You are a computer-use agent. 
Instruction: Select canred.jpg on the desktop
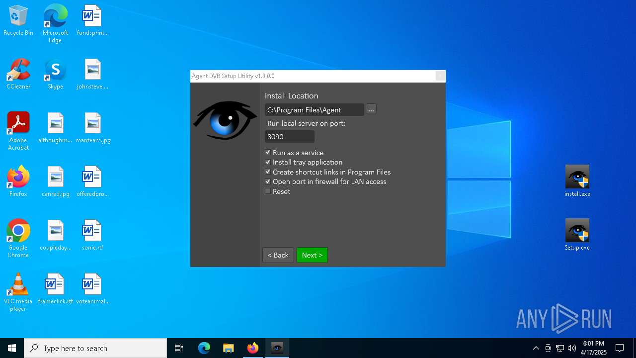(x=55, y=182)
